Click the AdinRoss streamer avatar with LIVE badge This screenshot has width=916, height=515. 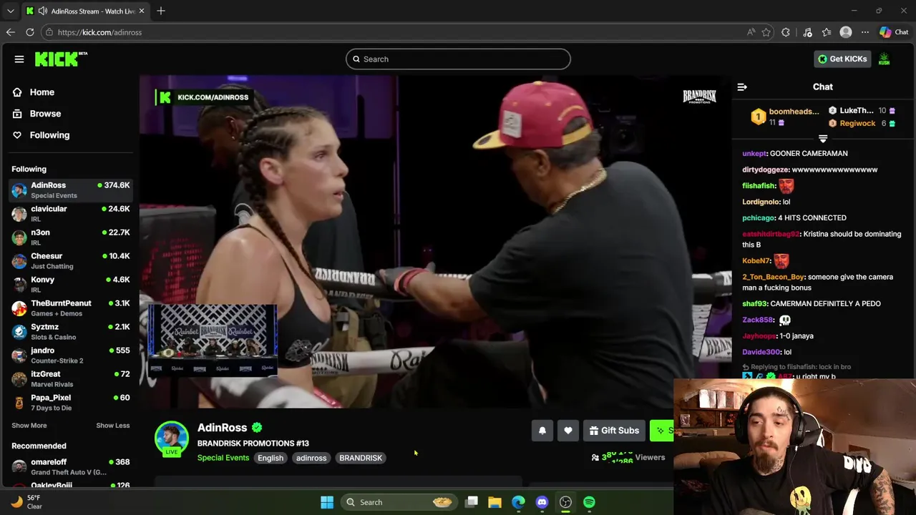click(x=171, y=438)
